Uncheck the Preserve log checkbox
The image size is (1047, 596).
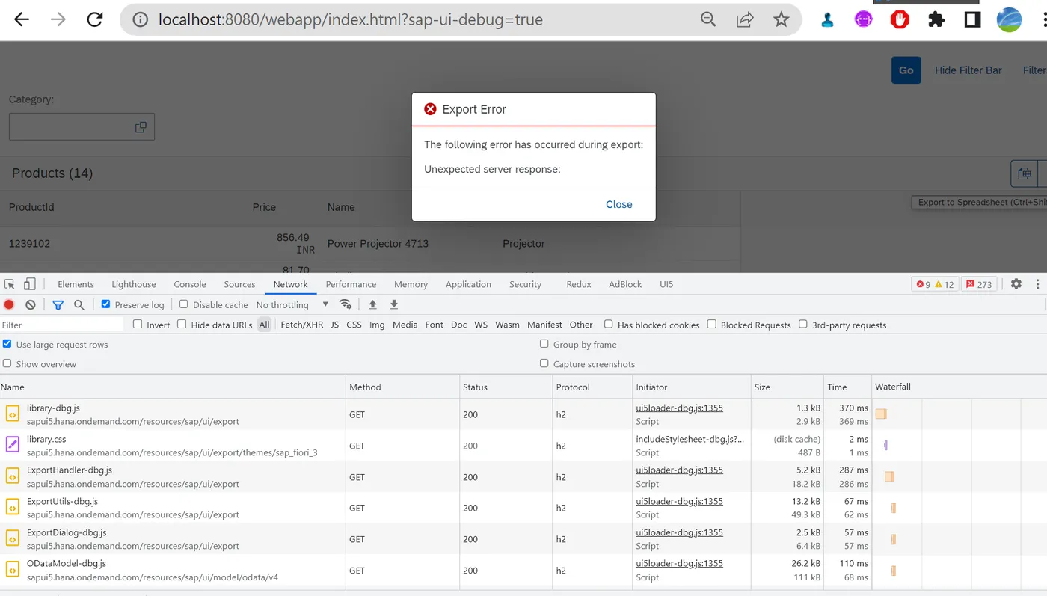point(105,304)
